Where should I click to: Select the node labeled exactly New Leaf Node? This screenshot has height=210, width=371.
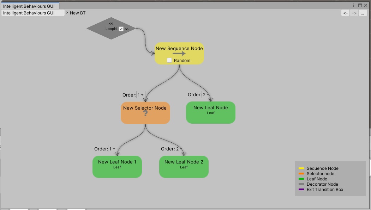[x=211, y=112]
